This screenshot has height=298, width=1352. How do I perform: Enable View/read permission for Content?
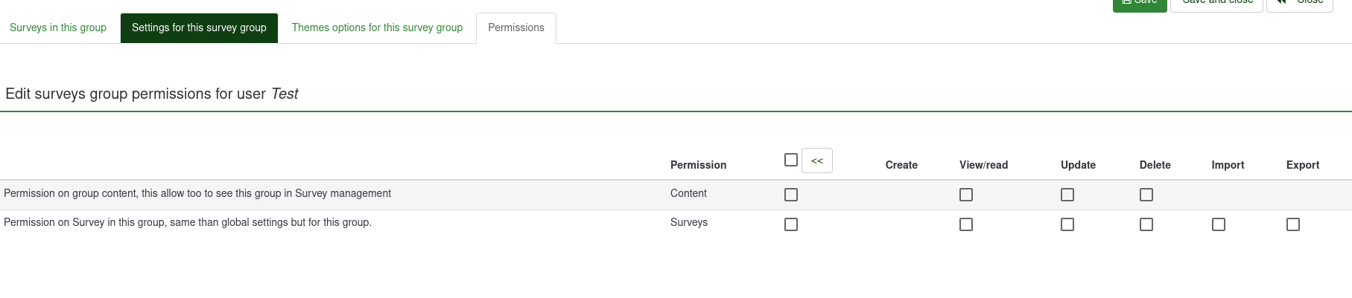click(966, 195)
